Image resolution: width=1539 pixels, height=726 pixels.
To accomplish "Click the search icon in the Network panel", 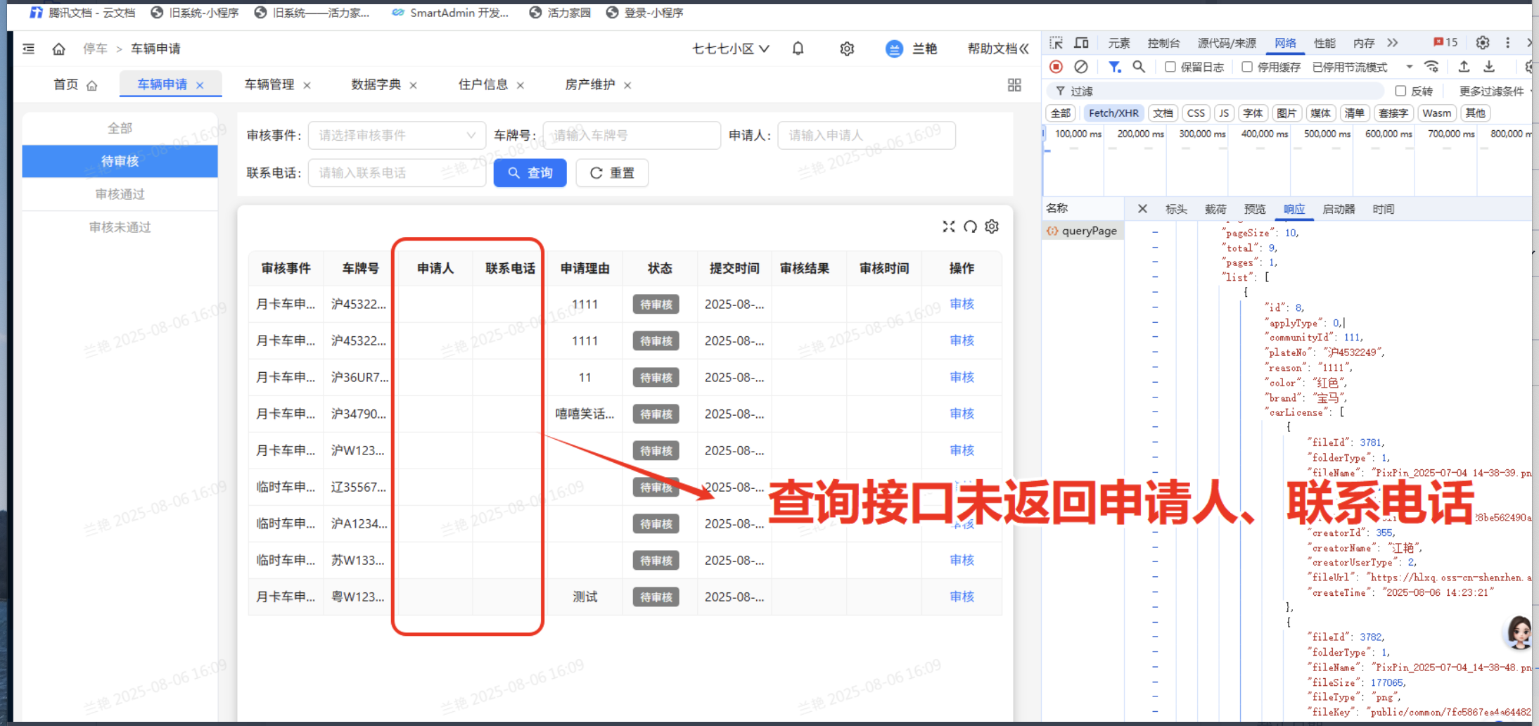I will tap(1139, 67).
